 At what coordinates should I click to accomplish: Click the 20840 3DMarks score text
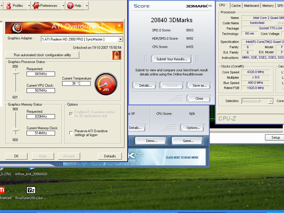click(172, 20)
